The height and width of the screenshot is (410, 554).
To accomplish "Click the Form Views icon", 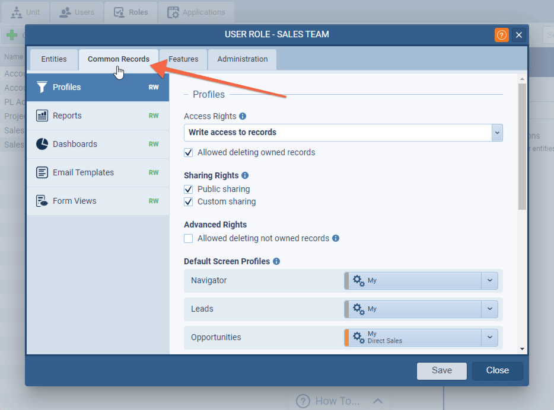I will [42, 201].
